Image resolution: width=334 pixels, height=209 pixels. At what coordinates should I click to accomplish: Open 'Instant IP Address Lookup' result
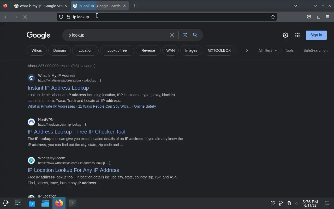[58, 88]
